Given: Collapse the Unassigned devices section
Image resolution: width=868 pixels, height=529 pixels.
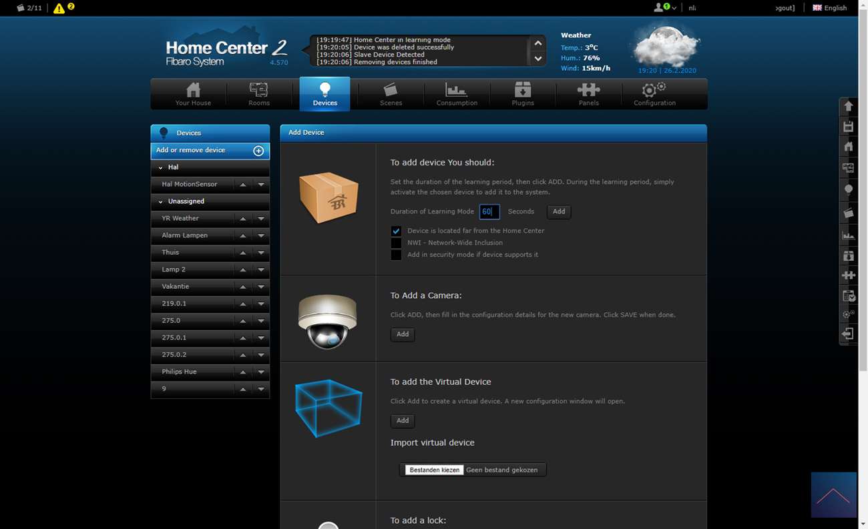Looking at the screenshot, I should [x=161, y=201].
